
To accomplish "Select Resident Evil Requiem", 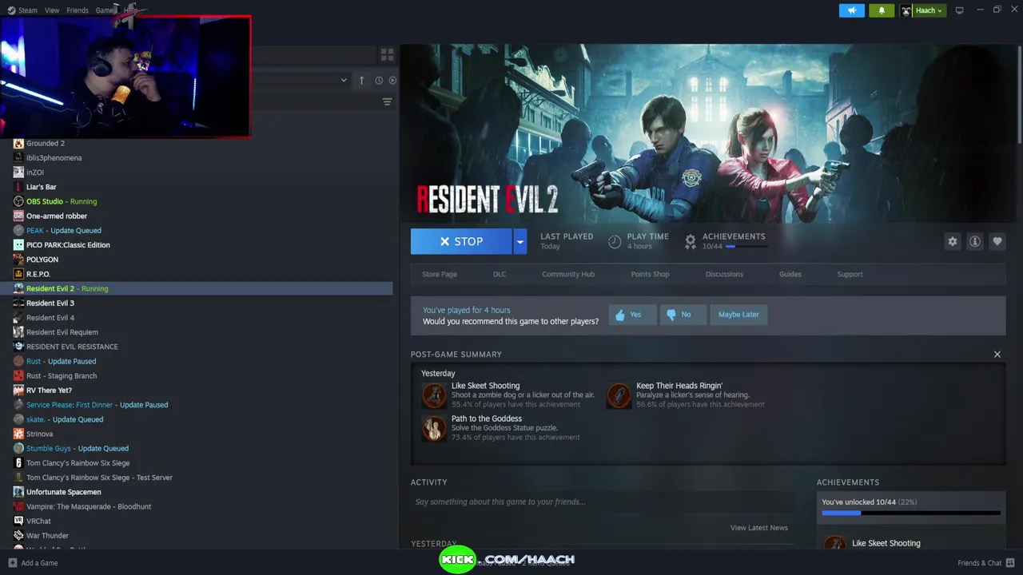I will pos(62,332).
